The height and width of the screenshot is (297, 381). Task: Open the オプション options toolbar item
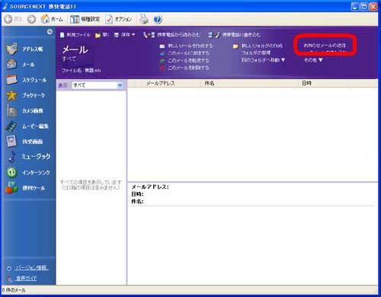(119, 19)
